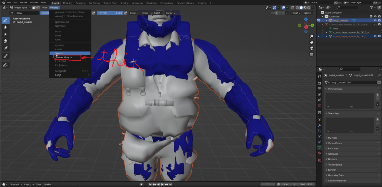Toggle the Collection exclude checkbox in outliner
Screen dimensions: 382x187
point(371,17)
